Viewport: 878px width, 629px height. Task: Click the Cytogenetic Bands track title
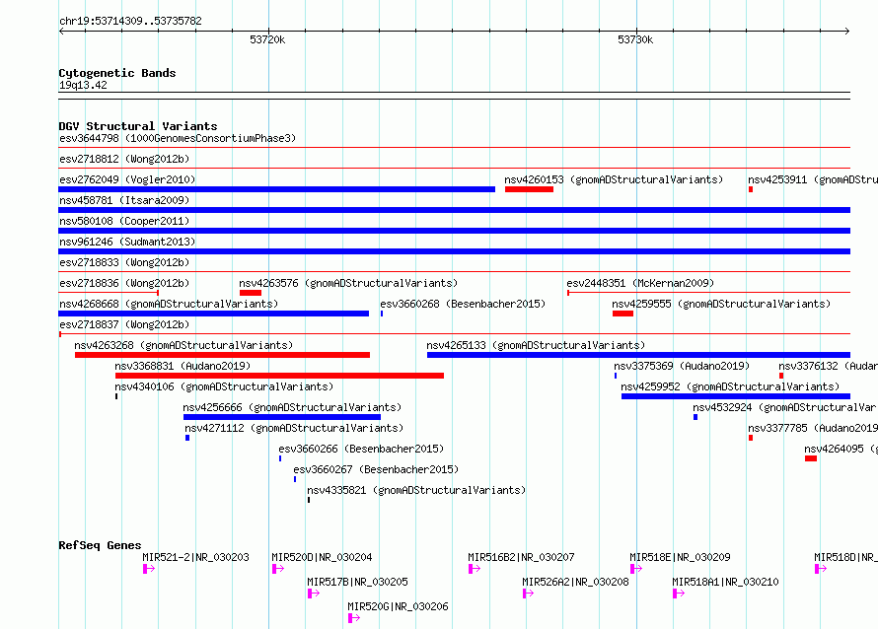click(117, 73)
